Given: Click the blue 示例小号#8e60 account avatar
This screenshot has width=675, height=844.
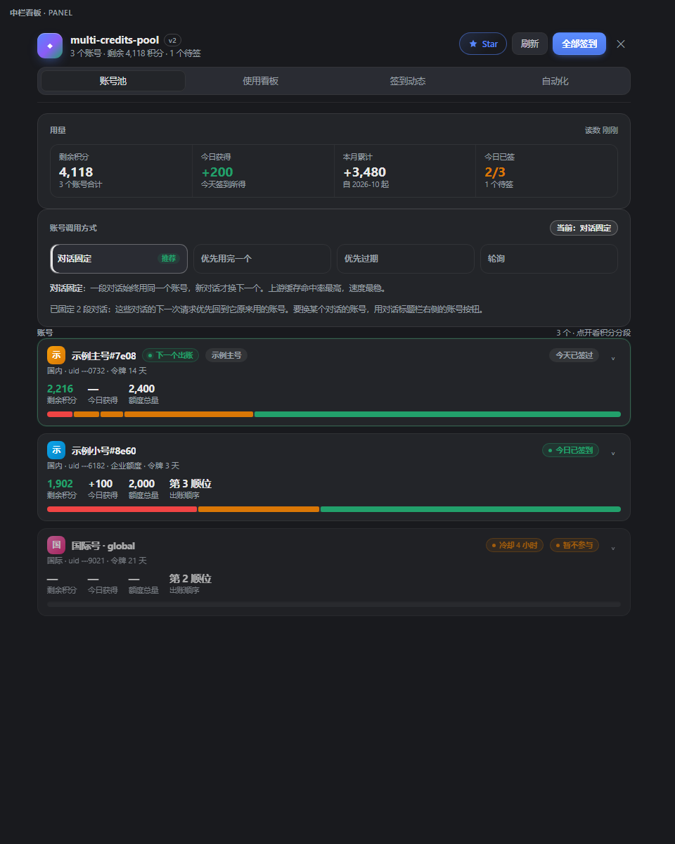Looking at the screenshot, I should 56,450.
